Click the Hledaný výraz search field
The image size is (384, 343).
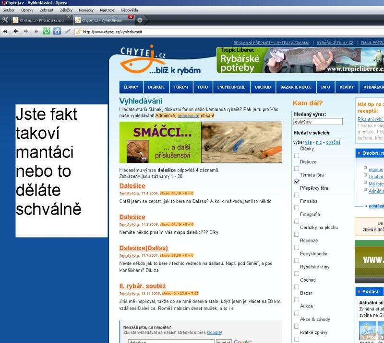pos(318,122)
